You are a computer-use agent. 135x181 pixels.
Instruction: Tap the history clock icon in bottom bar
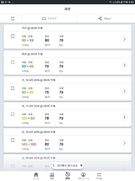tap(67, 174)
